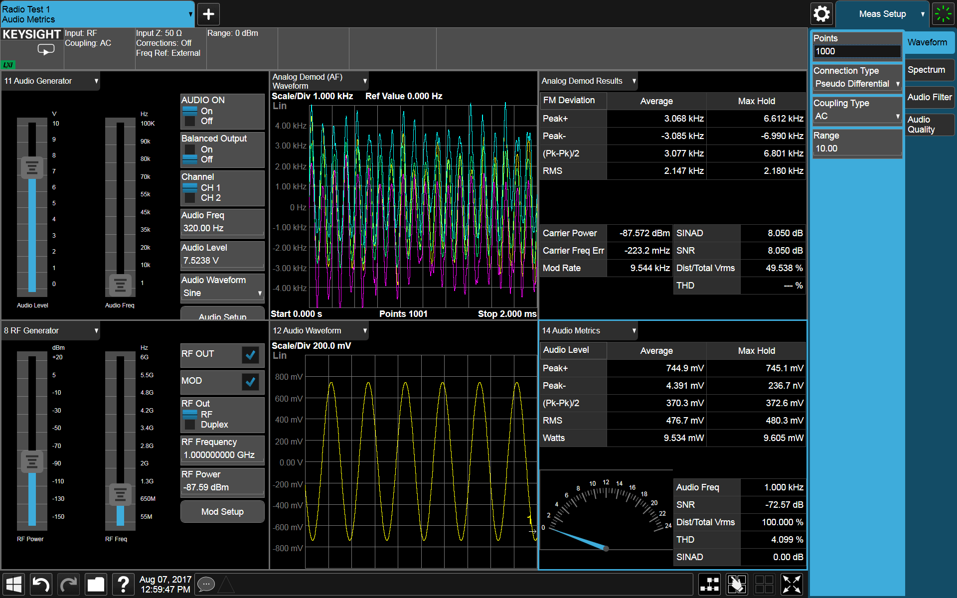
Task: Open the Connection Type dropdown
Action: tap(857, 84)
